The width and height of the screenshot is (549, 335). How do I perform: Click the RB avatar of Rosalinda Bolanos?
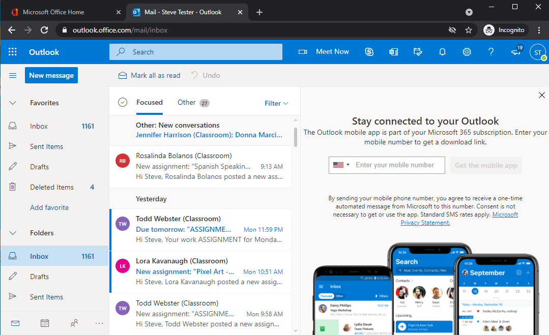click(123, 161)
